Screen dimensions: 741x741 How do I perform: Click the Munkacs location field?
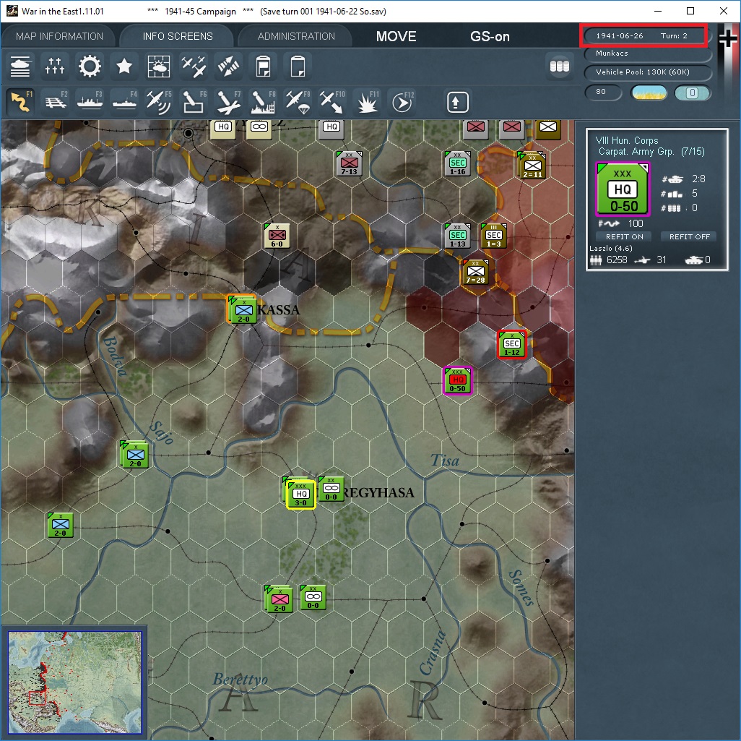tap(647, 53)
